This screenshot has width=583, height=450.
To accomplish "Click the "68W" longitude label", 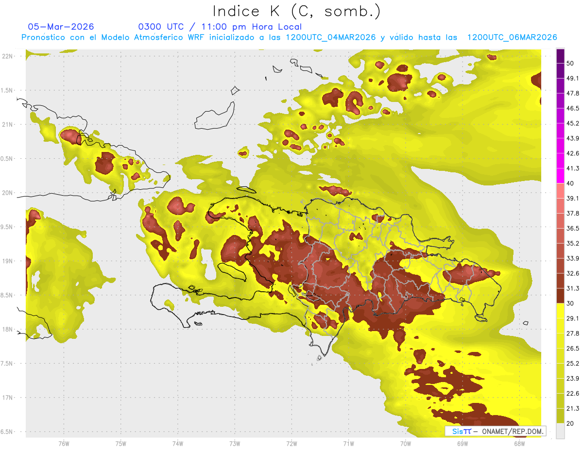I will pos(519,444).
